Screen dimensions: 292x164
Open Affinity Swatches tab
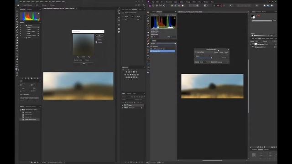[x=259, y=12]
